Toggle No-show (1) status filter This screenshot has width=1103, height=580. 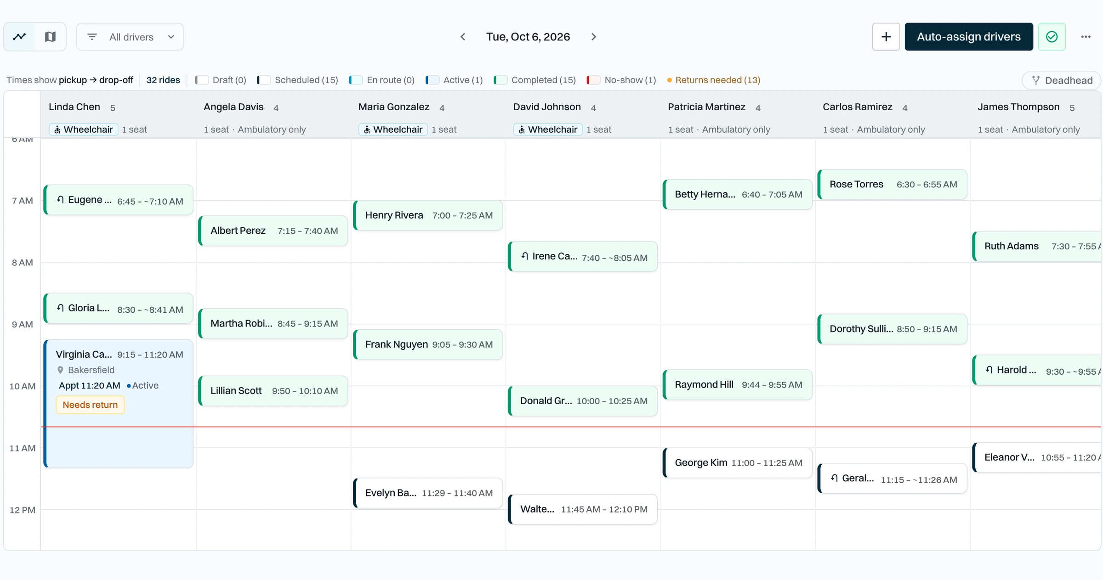(x=621, y=80)
